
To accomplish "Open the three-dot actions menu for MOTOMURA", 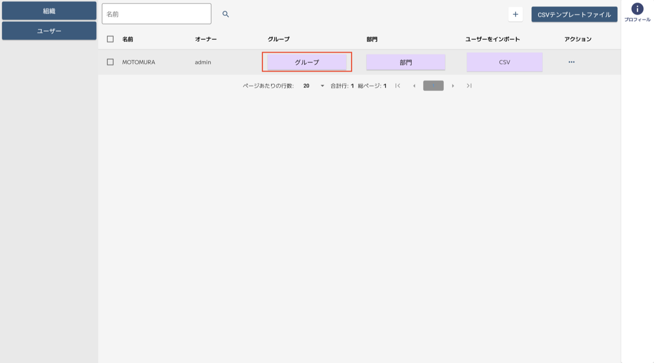I will (x=571, y=62).
